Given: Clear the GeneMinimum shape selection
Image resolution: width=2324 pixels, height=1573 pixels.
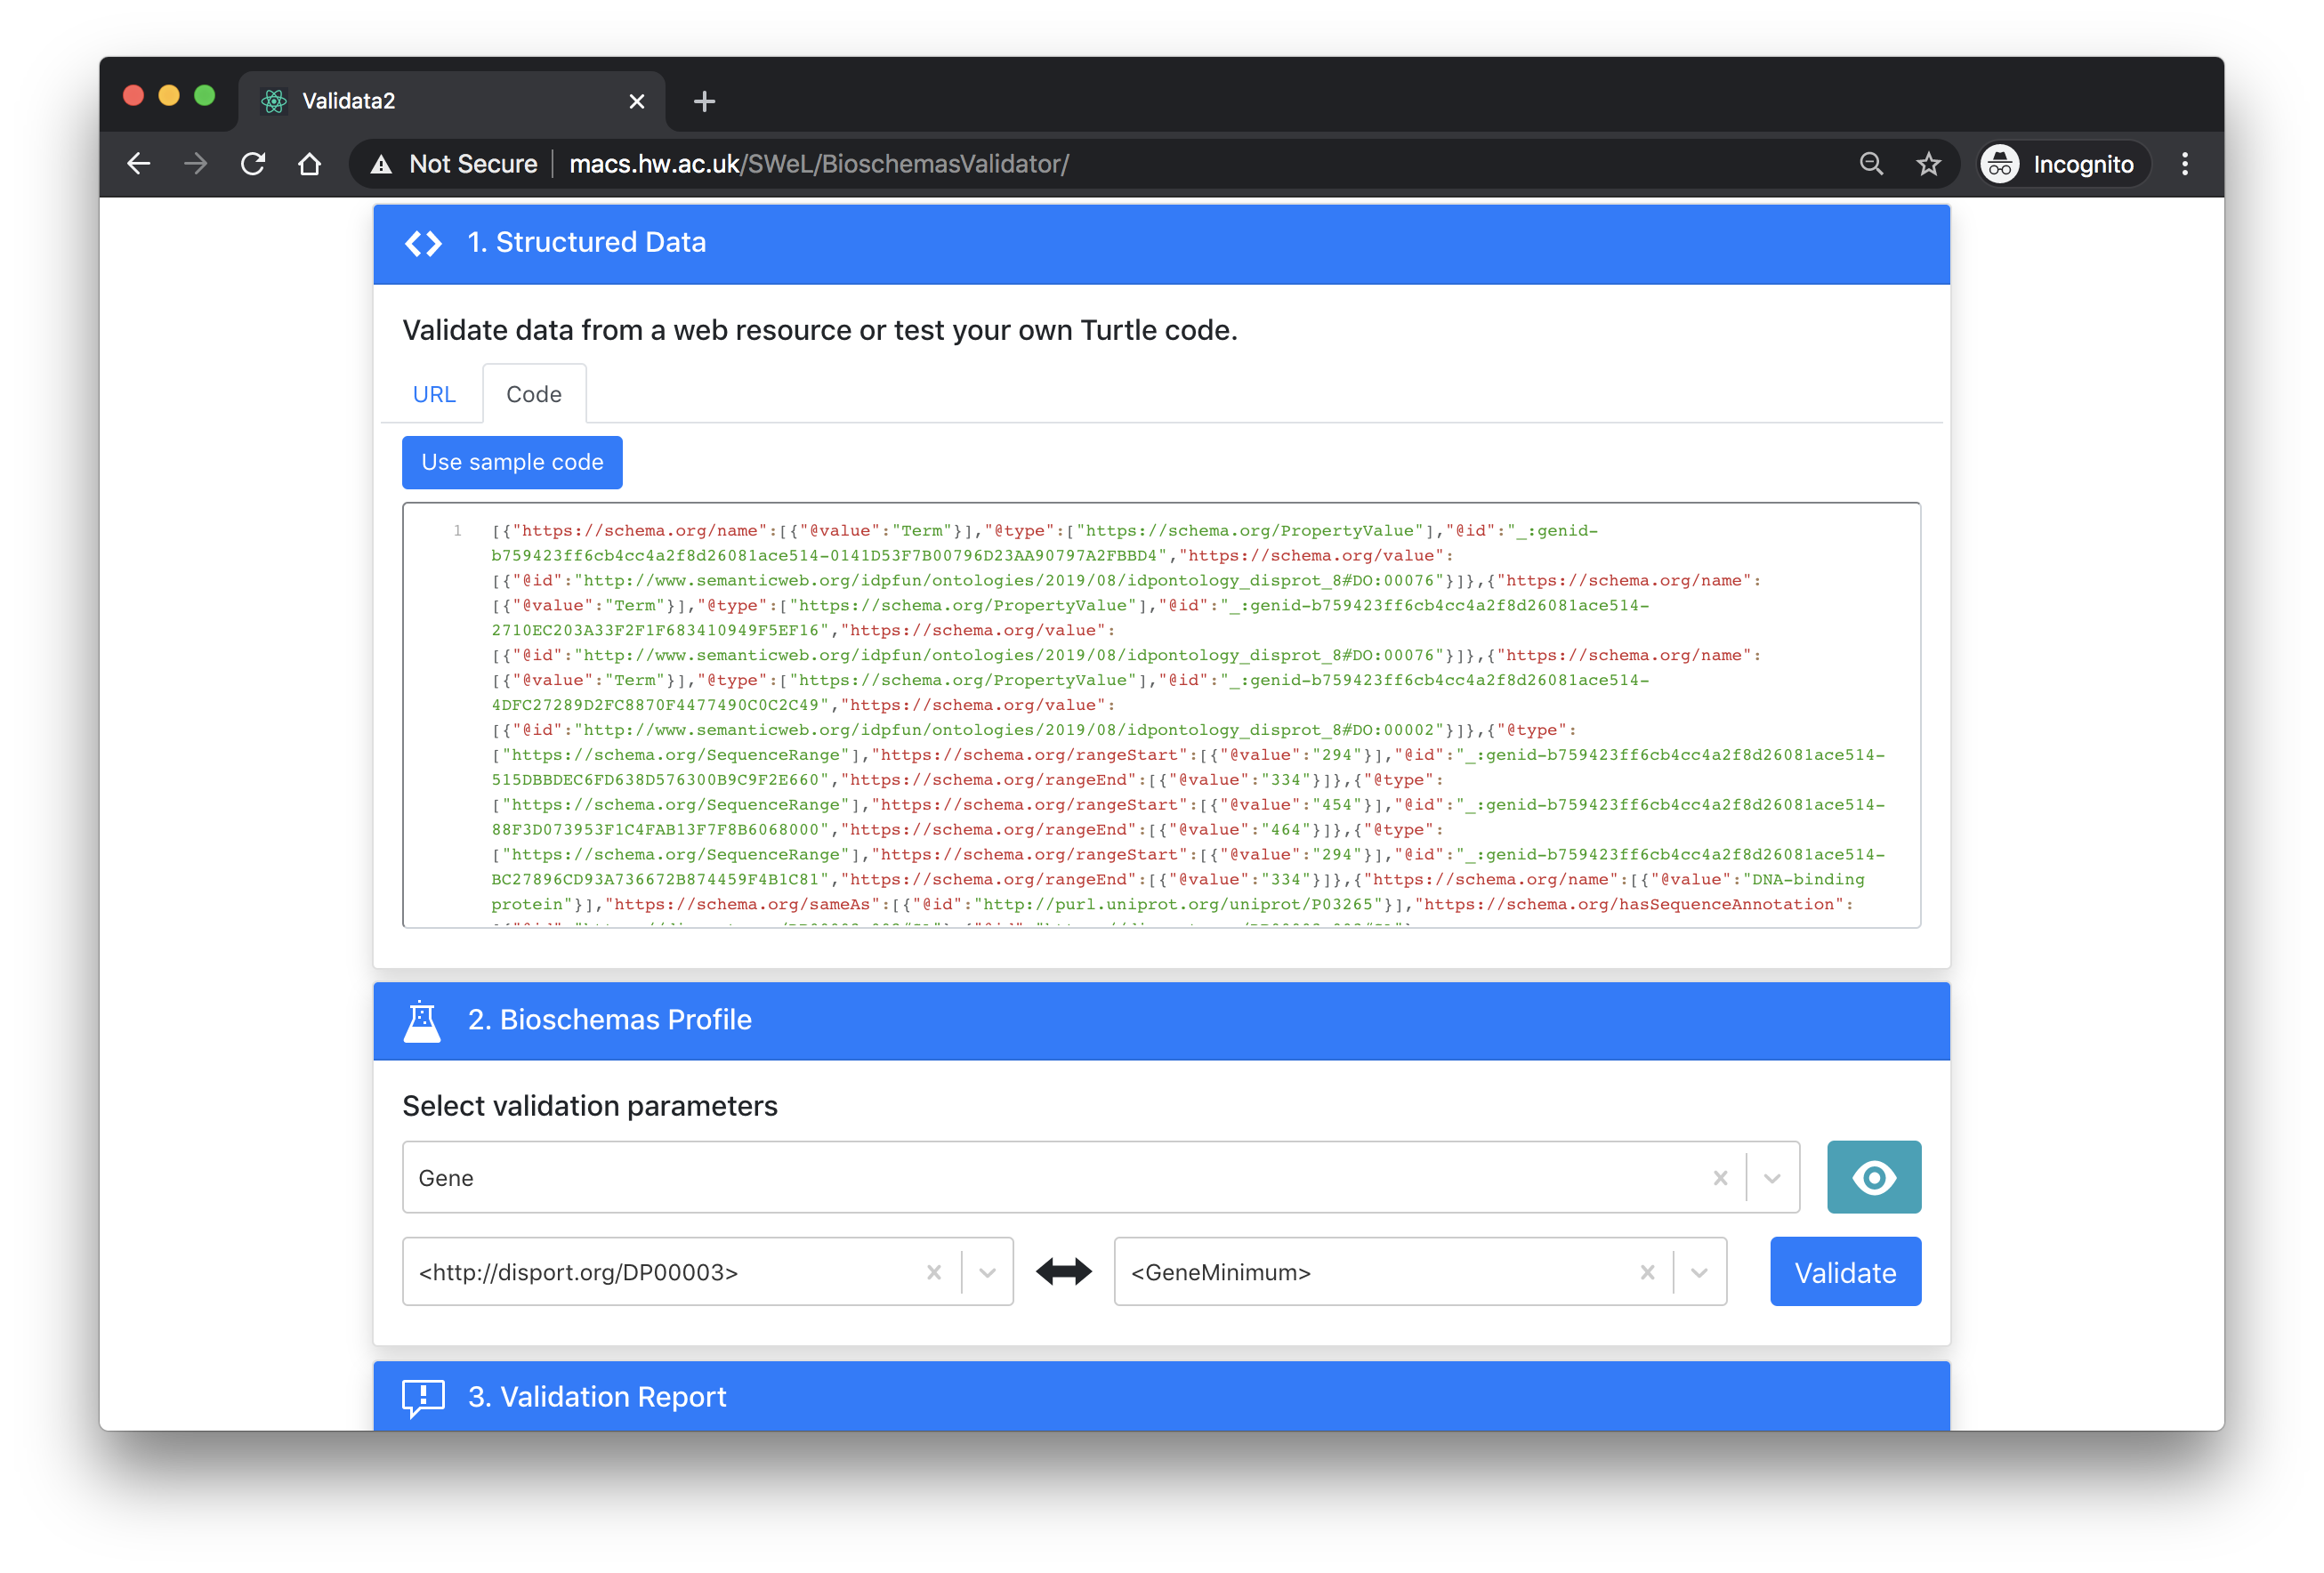Looking at the screenshot, I should (x=1647, y=1272).
